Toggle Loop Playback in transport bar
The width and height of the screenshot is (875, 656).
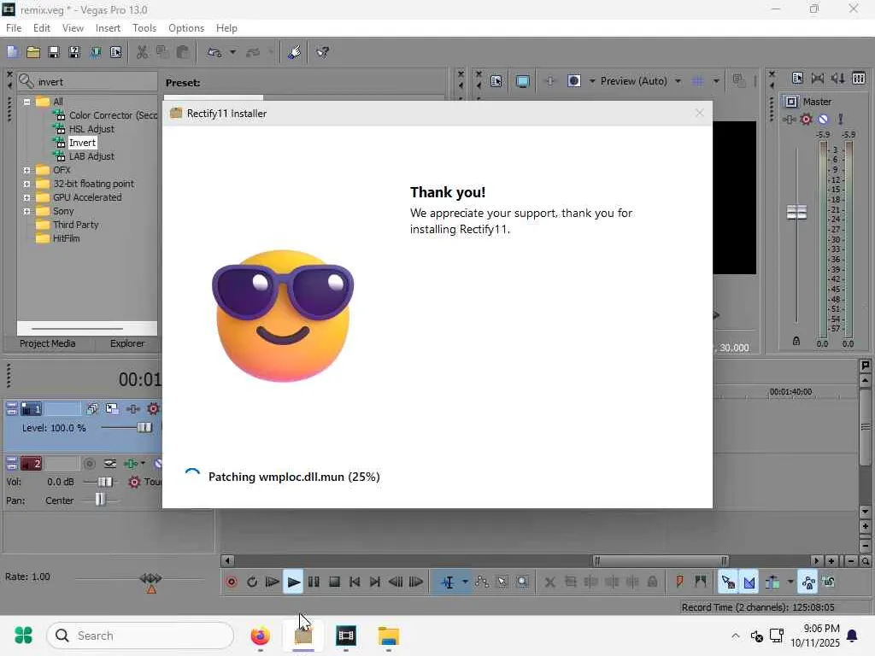point(252,583)
